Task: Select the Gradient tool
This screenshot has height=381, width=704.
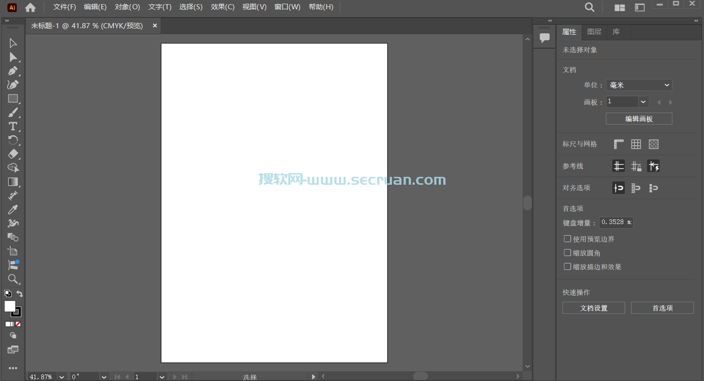Action: [x=13, y=182]
